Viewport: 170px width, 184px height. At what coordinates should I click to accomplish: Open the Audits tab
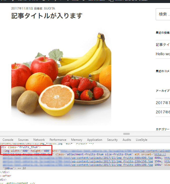coord(127,140)
